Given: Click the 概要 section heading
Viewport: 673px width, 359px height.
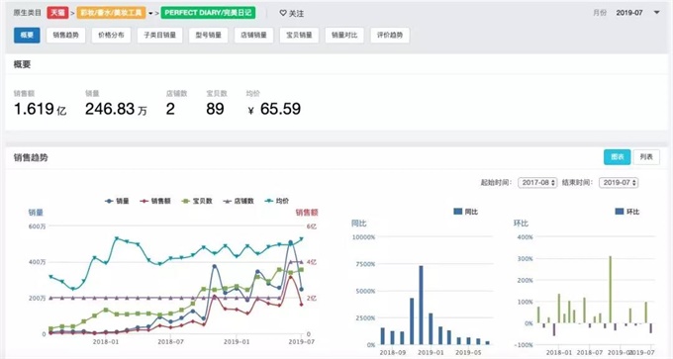Looking at the screenshot, I should (x=22, y=64).
